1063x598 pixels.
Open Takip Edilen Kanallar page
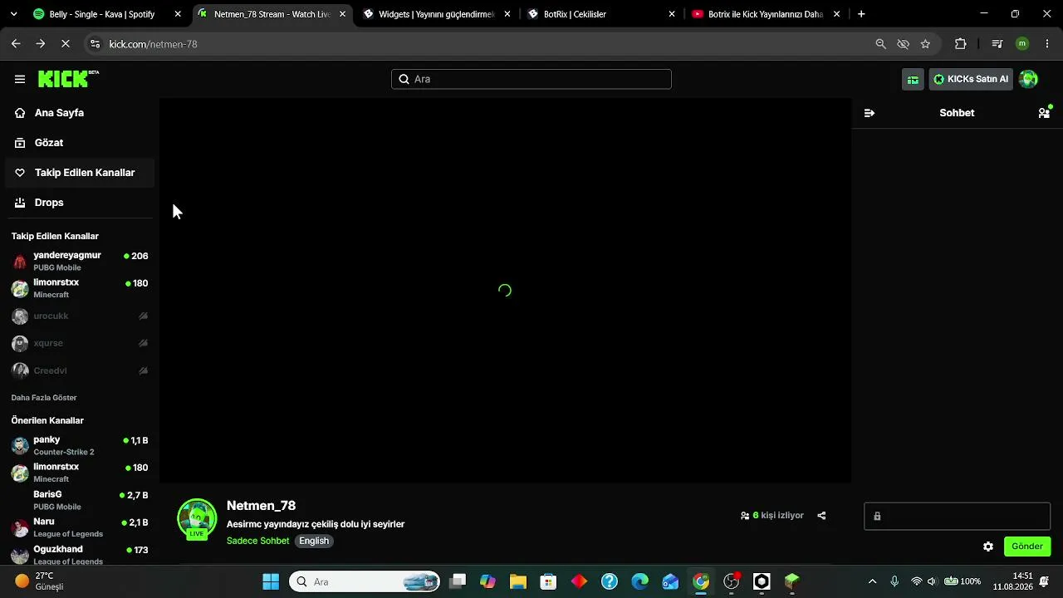tap(80, 173)
